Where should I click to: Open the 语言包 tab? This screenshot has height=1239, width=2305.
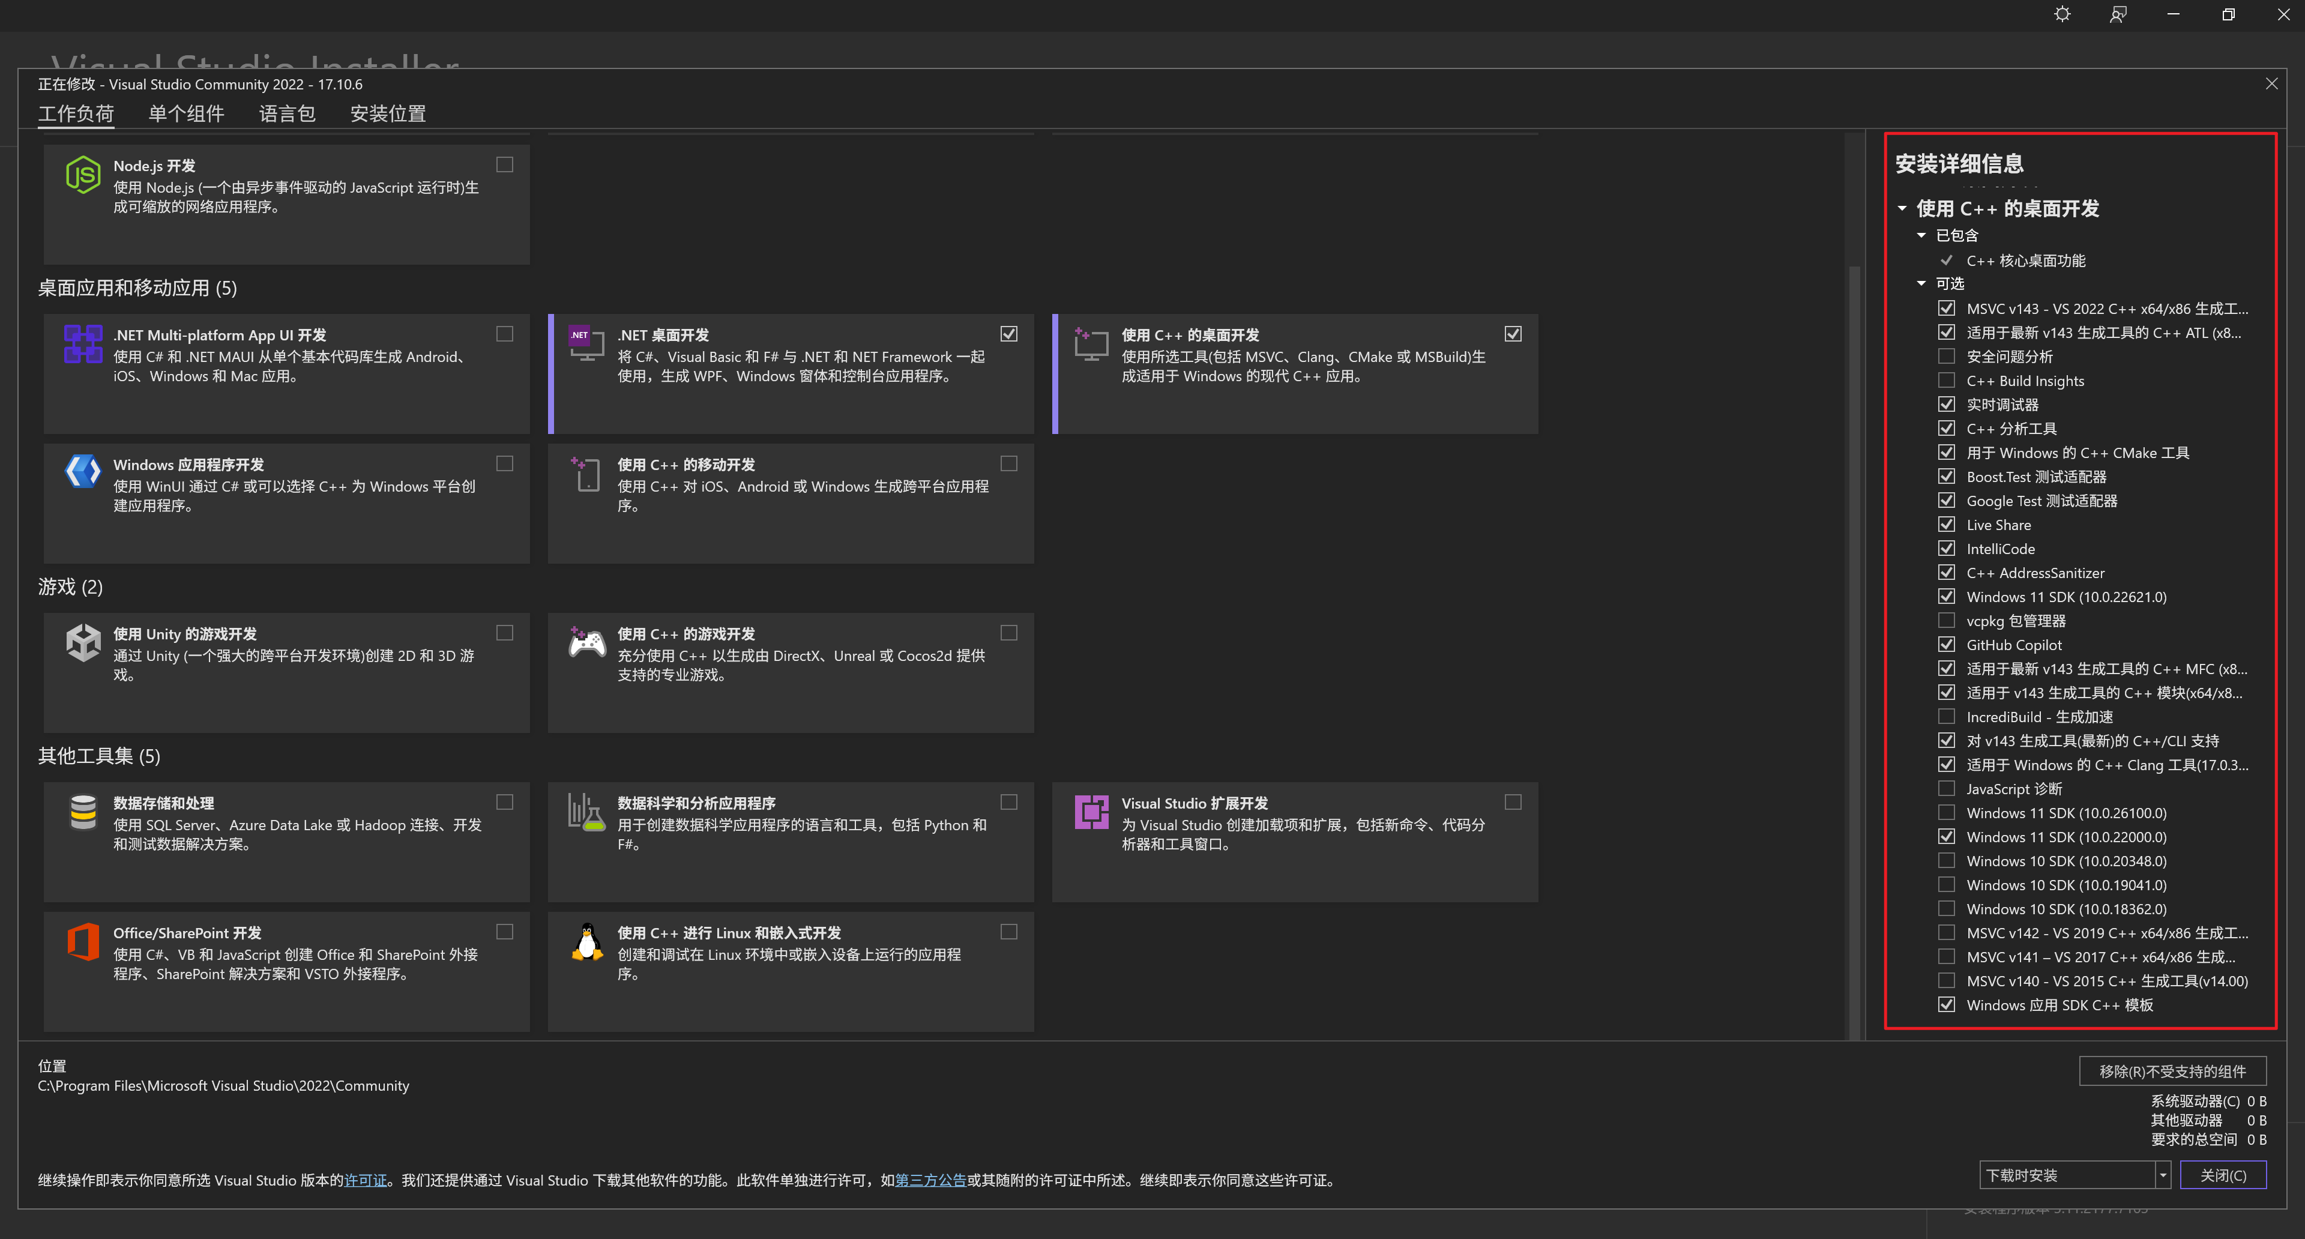[288, 113]
